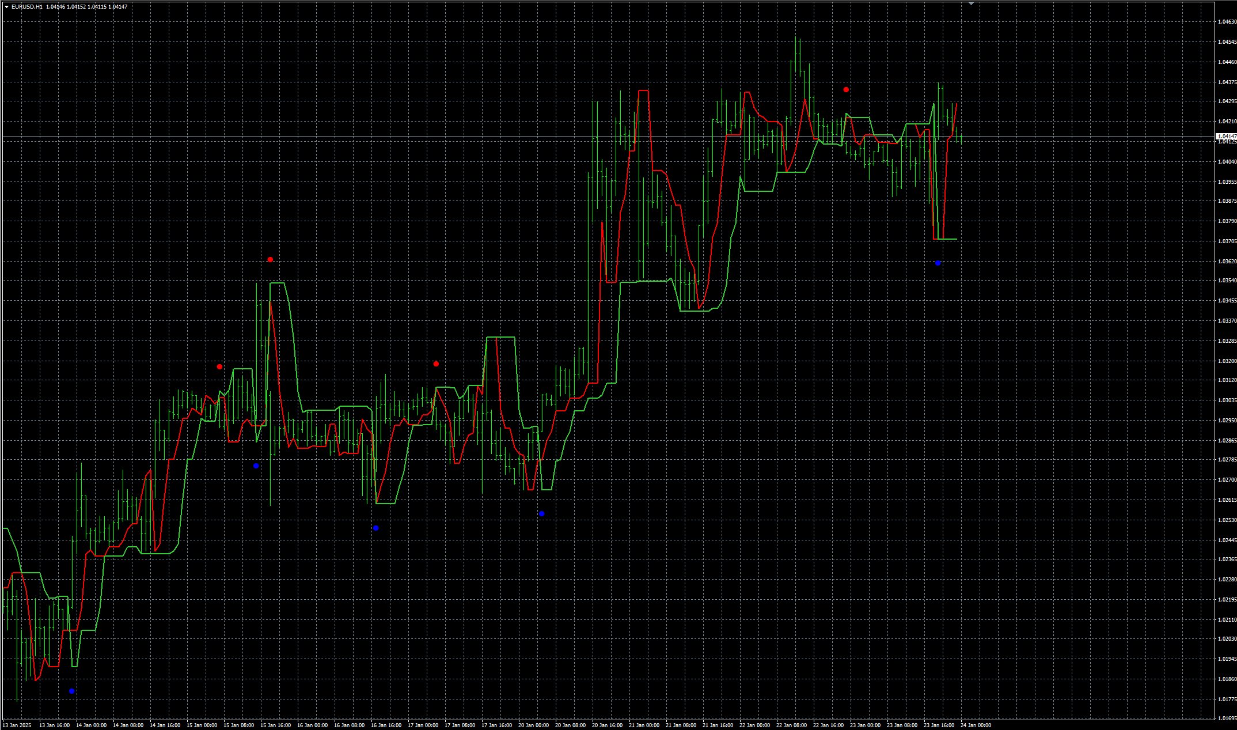Click the 1.03200 price axis label
Viewport: 1237px width, 730px height.
[x=1227, y=361]
